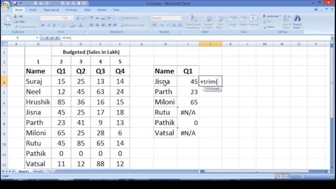
Task: Open Conditional Formatting
Action: 193,22
